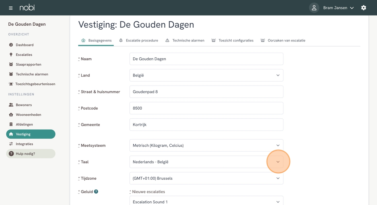Click the Gemeente input field
Viewport: 377px width, 205px height.
[x=206, y=125]
